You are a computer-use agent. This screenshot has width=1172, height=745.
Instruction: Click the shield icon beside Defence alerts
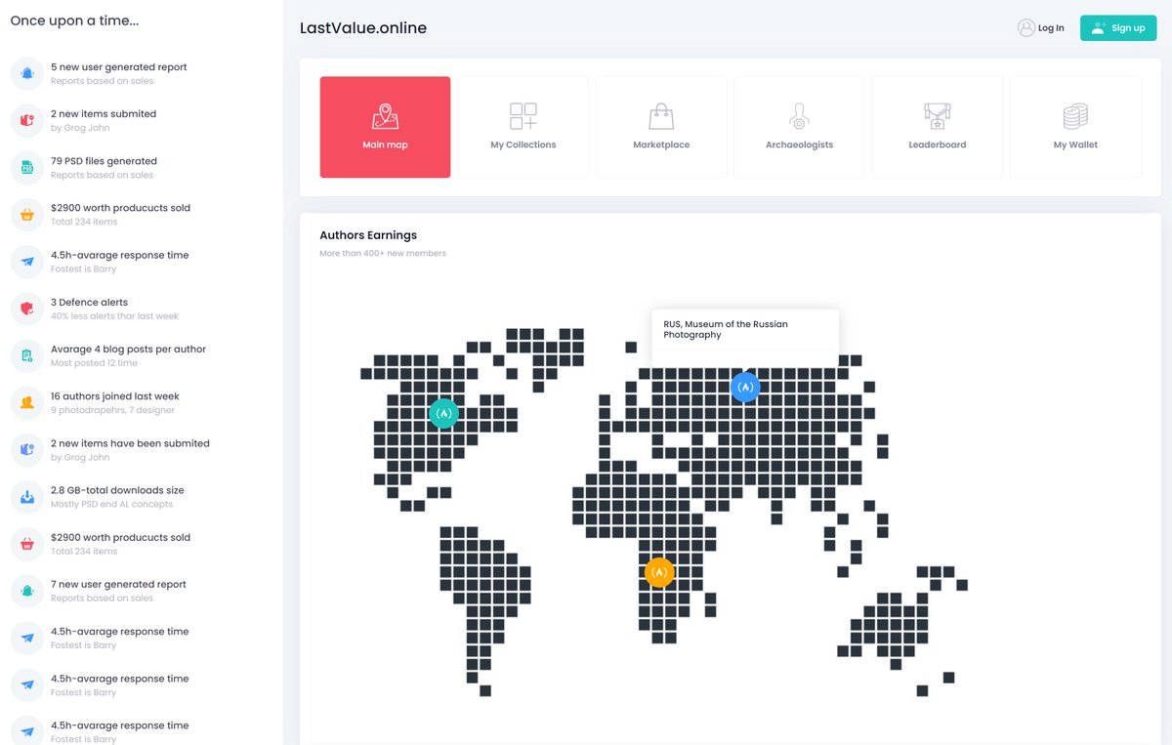tap(26, 308)
